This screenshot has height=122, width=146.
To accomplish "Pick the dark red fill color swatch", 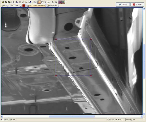I will pyautogui.click(x=24, y=5).
